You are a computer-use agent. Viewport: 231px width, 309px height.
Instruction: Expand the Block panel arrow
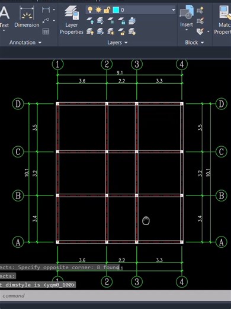click(202, 43)
